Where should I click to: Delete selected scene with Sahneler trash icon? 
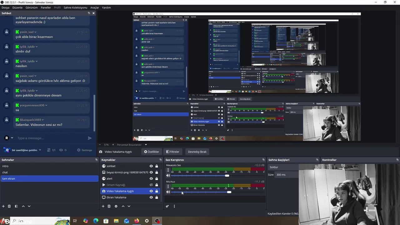point(9,206)
